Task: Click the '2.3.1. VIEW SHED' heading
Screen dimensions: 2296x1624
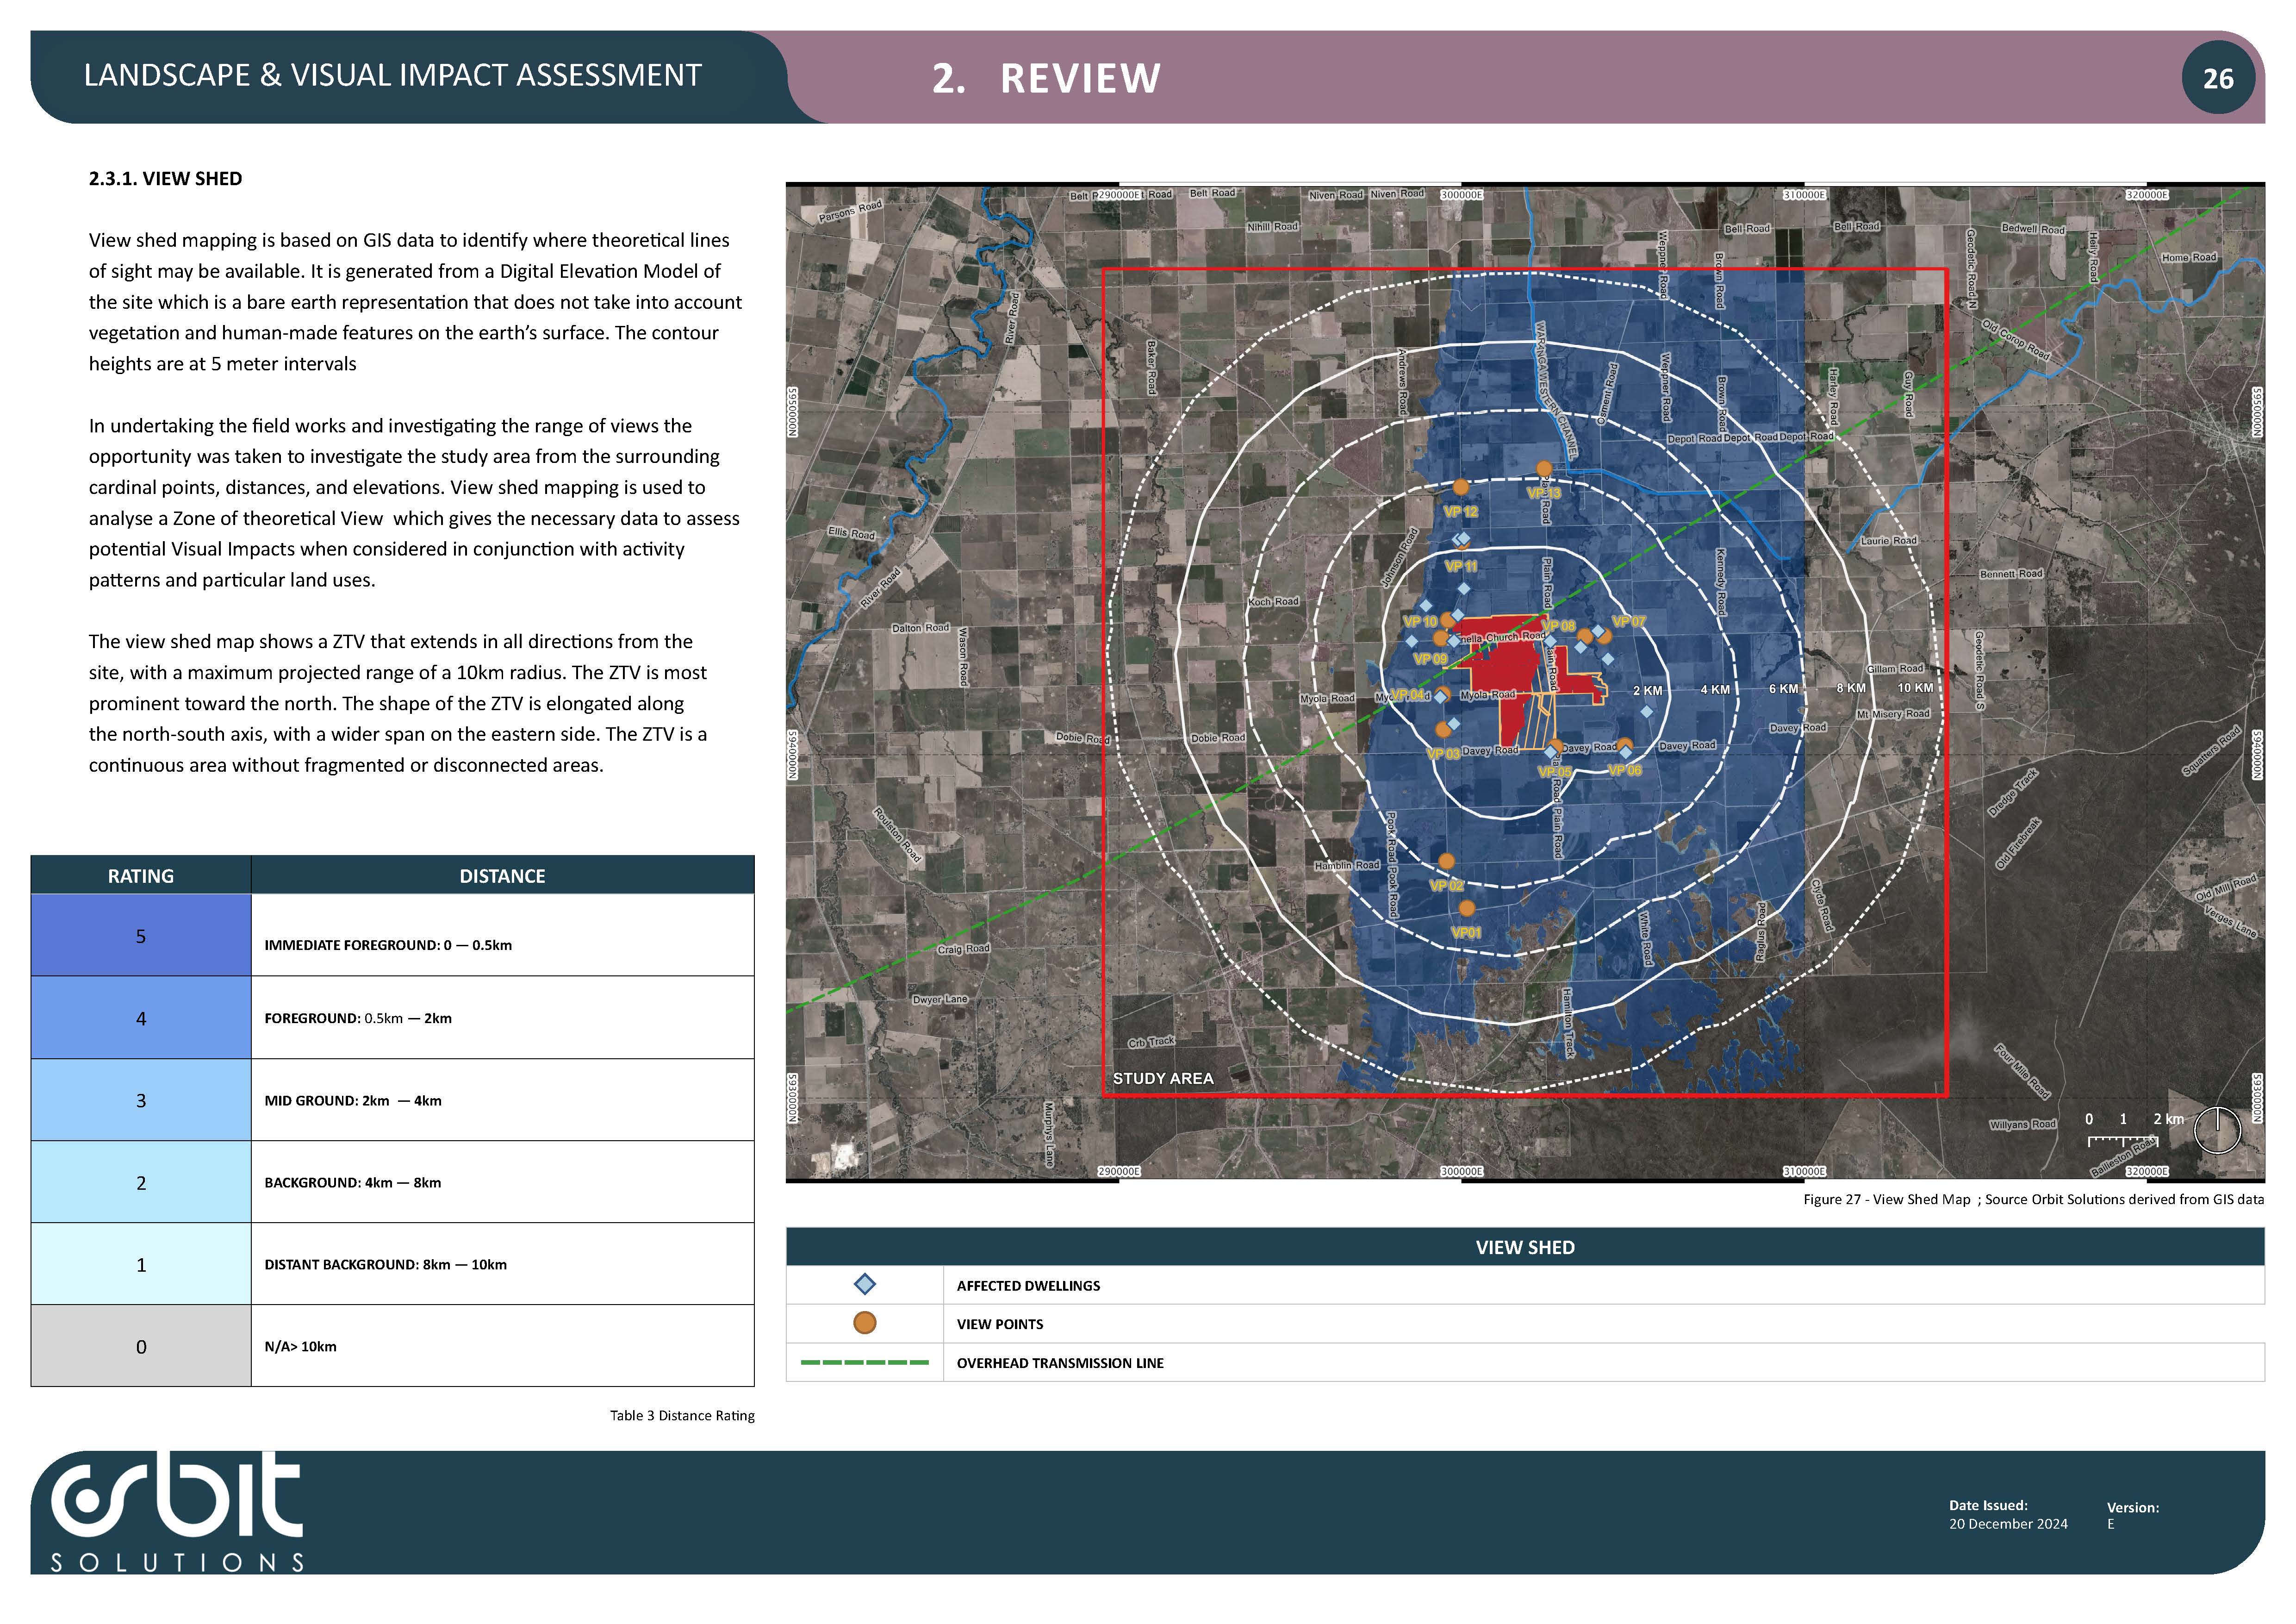Action: tap(165, 179)
